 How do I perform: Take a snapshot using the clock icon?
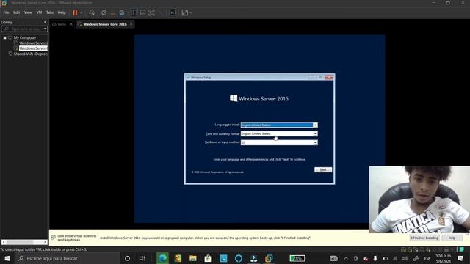point(104,12)
